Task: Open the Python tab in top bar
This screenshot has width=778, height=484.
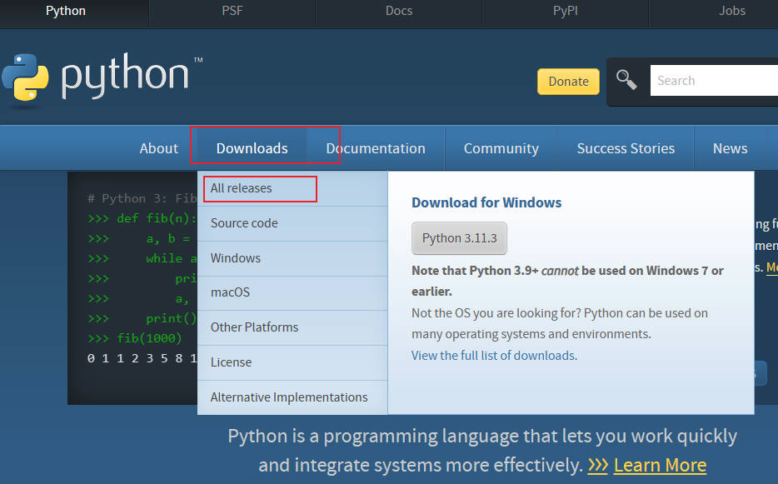Action: (66, 11)
